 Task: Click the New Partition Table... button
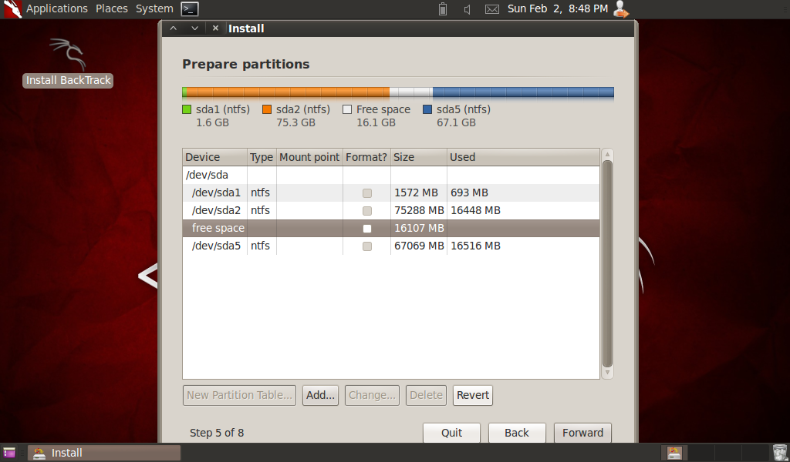pos(239,395)
